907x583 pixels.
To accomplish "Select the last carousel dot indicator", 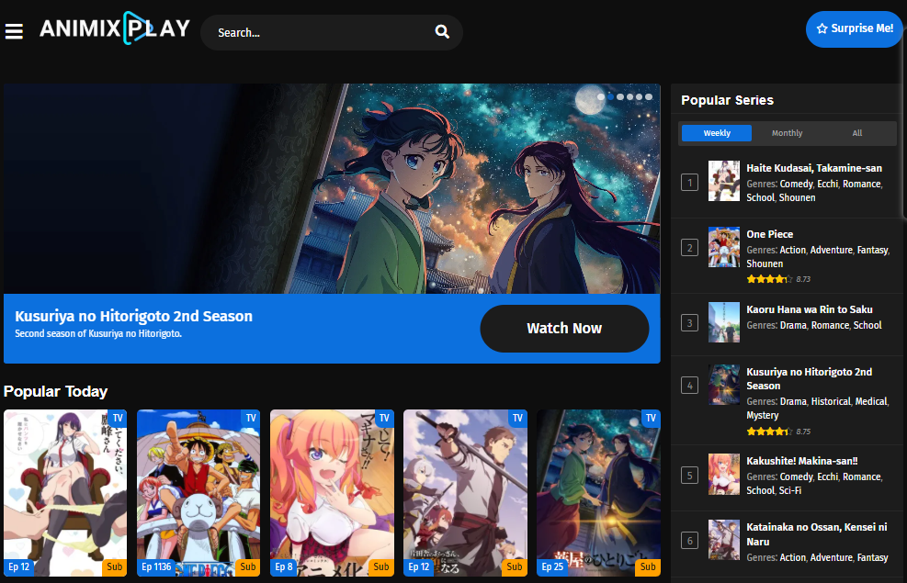I will click(649, 96).
